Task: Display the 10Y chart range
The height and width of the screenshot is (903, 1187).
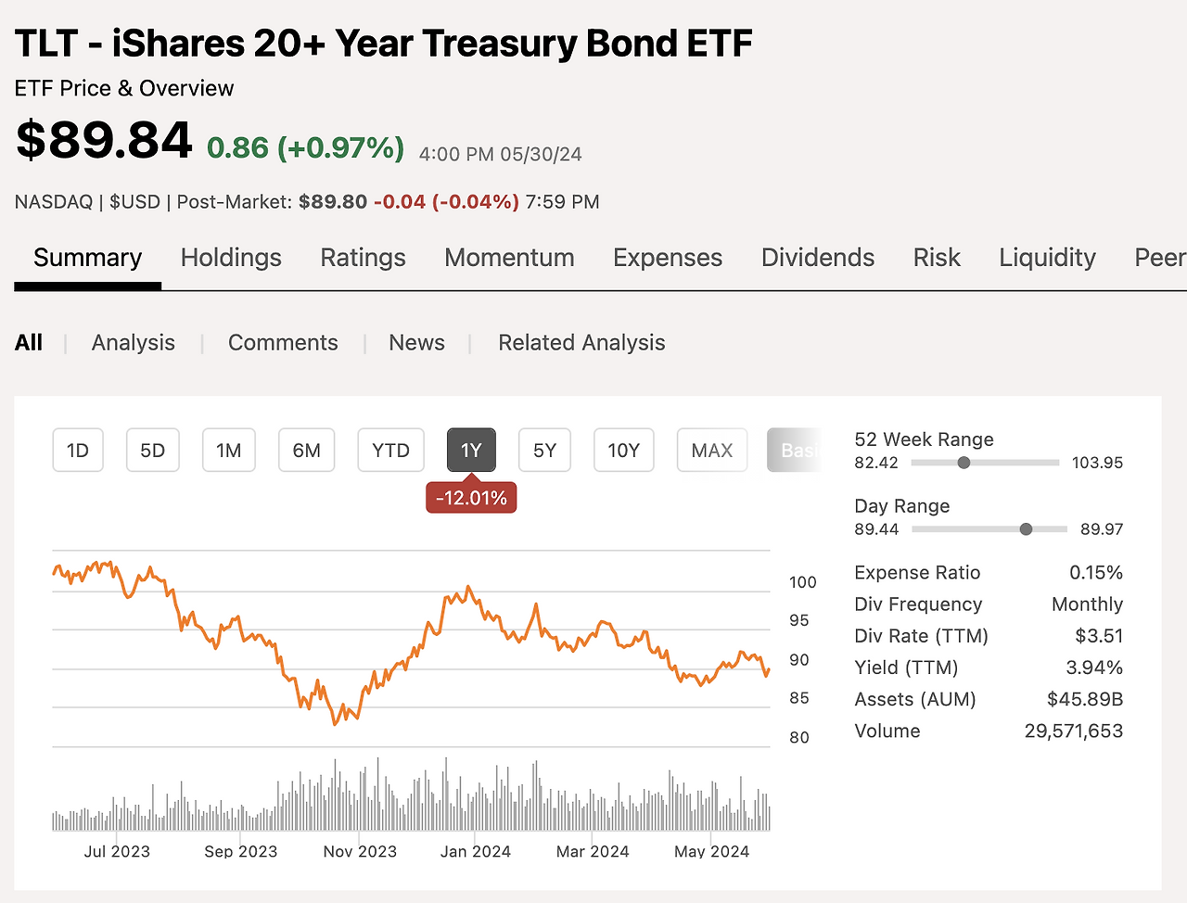Action: [x=623, y=451]
